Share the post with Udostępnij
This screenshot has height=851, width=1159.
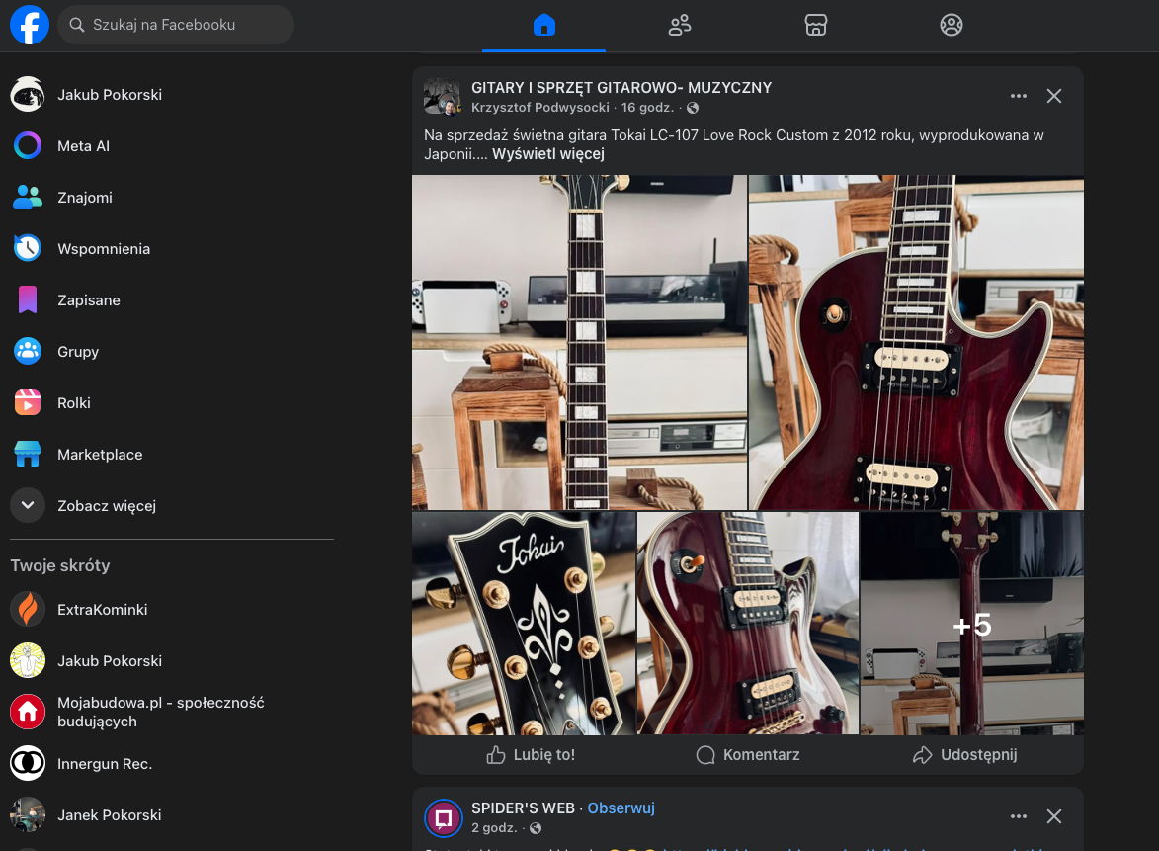coord(964,755)
